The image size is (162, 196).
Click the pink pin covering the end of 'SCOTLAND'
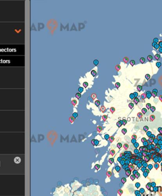[x=152, y=118]
